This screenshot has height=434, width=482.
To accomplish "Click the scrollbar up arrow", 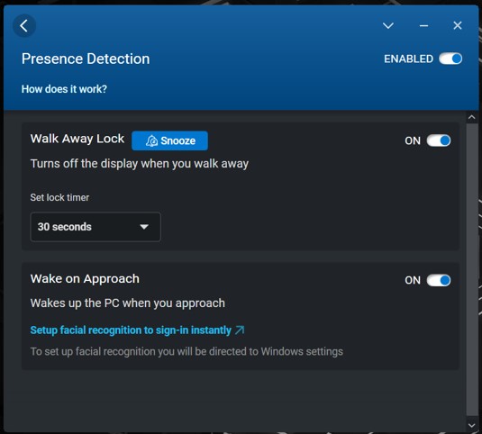I will tap(471, 117).
